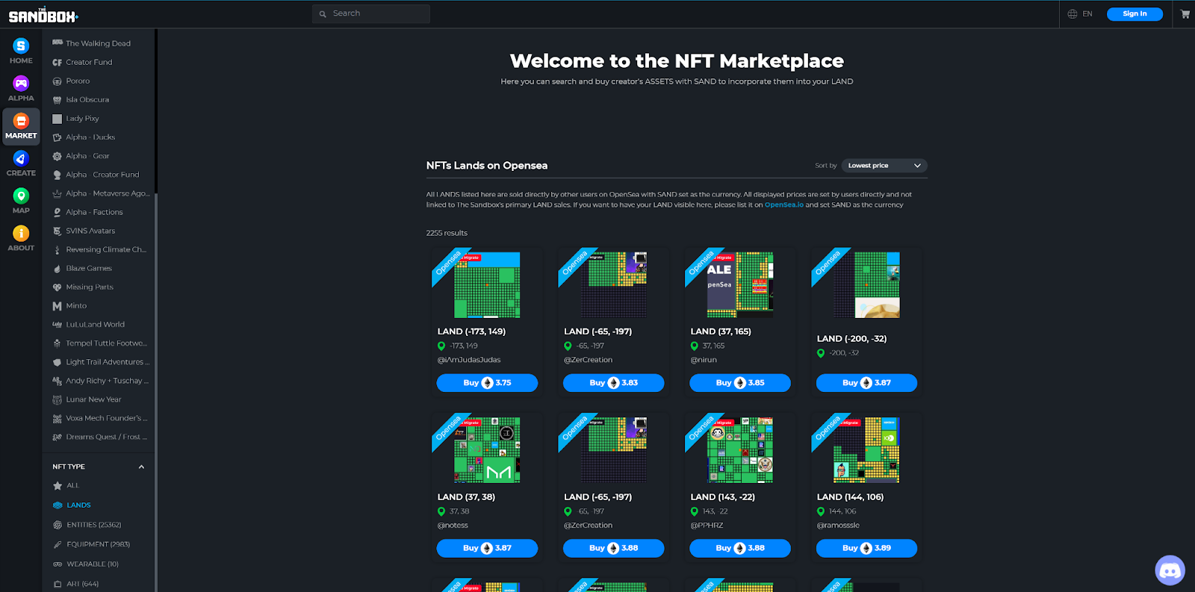Click the search magnifier icon

pos(323,14)
